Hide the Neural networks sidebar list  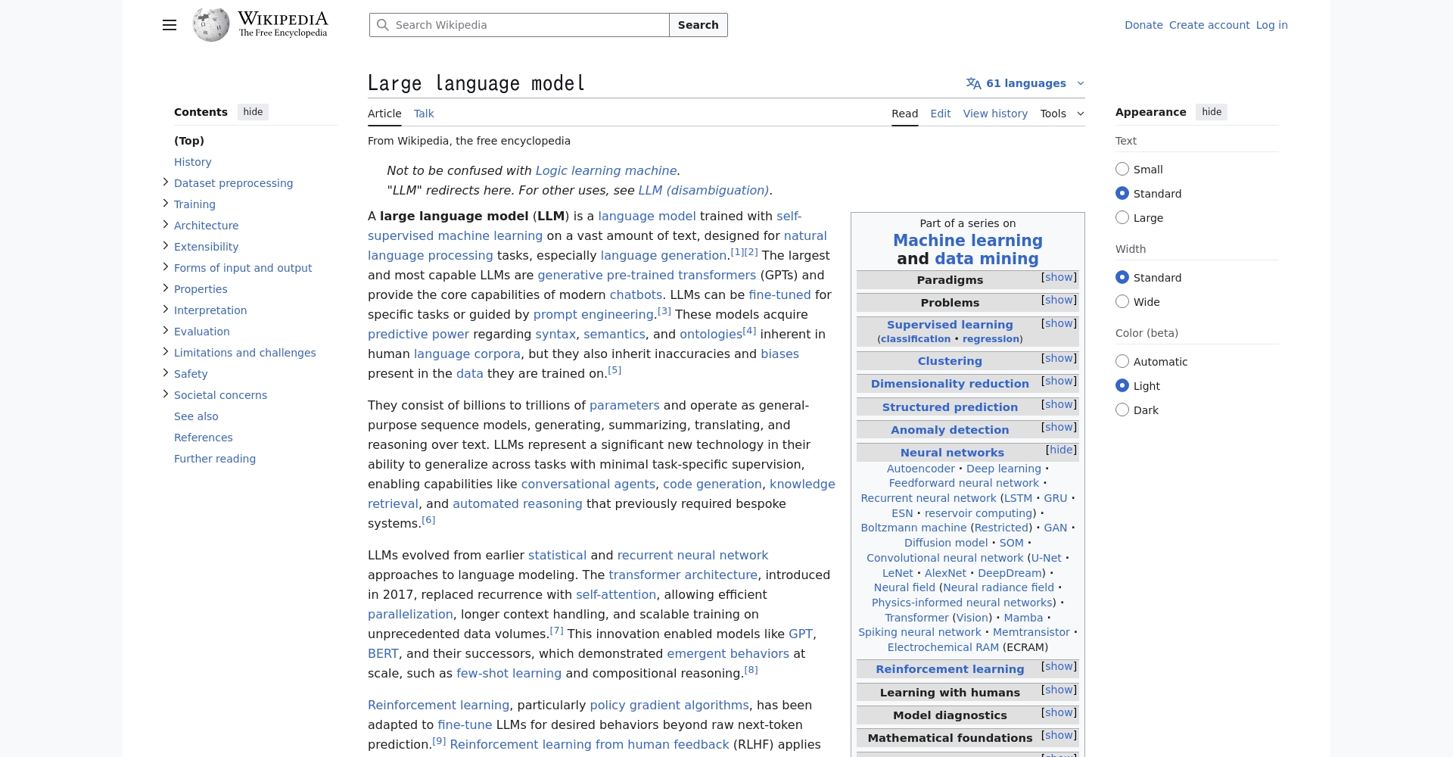(1061, 450)
